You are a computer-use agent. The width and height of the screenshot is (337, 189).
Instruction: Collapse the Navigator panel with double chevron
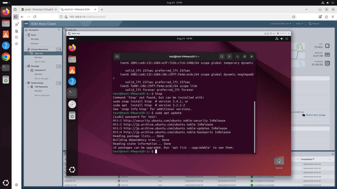coord(59,30)
